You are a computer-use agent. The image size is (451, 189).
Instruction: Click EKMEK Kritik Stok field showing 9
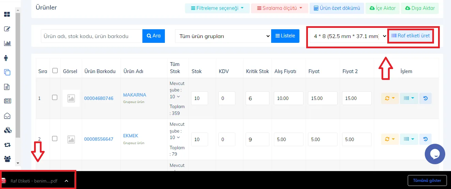258,139
